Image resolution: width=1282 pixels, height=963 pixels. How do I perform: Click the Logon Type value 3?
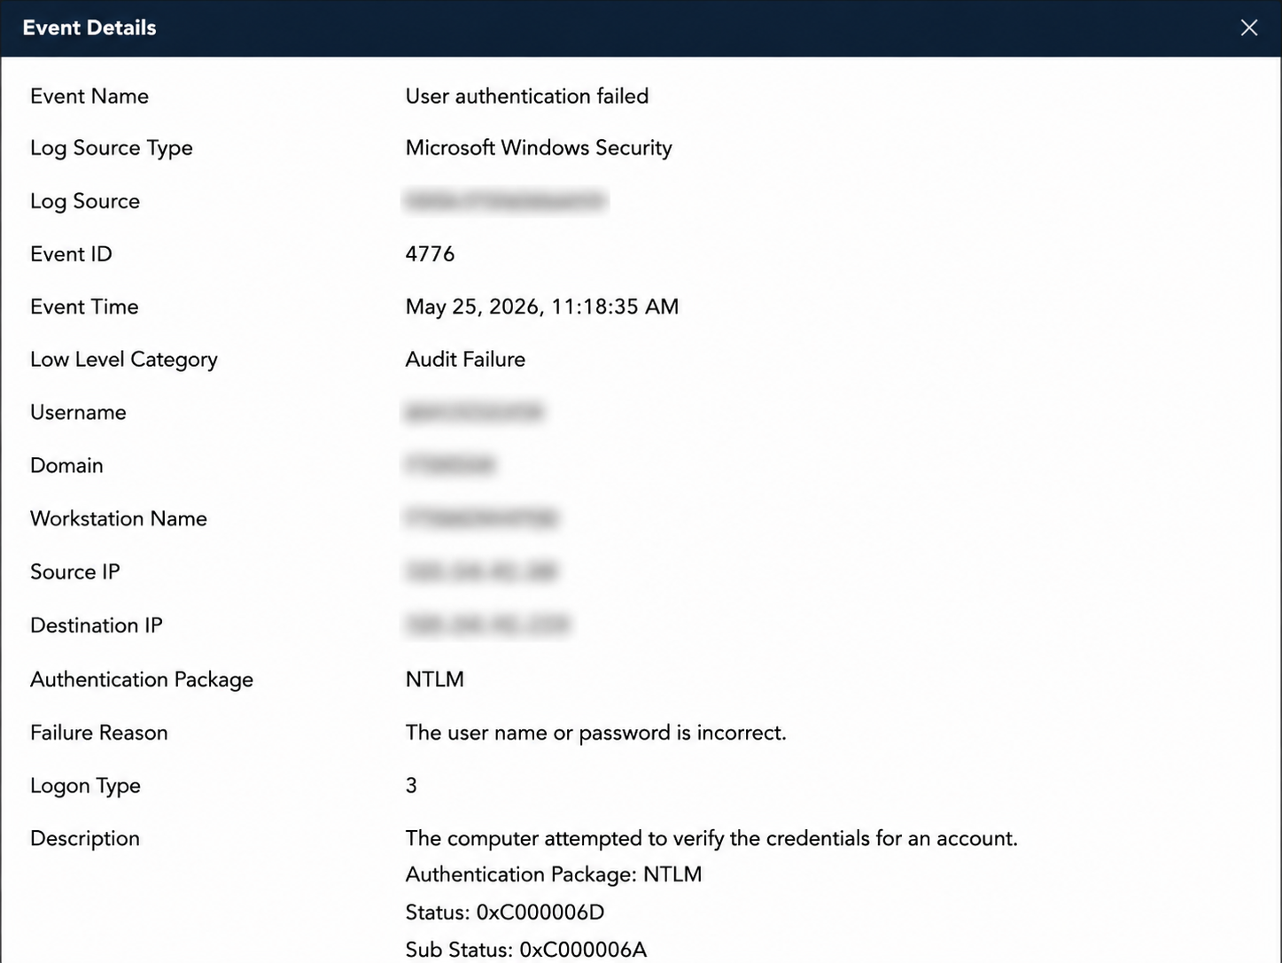[411, 786]
